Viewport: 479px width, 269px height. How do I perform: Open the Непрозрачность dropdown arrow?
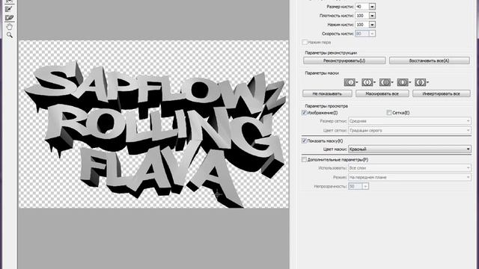pos(365,186)
